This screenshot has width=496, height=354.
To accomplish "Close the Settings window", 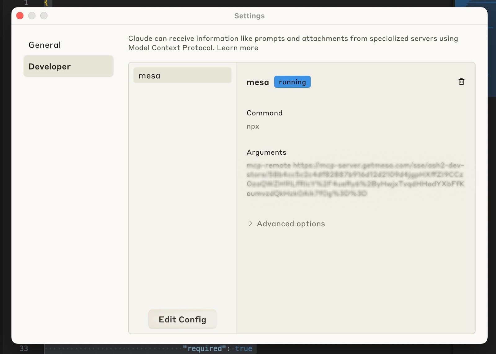I will point(20,15).
